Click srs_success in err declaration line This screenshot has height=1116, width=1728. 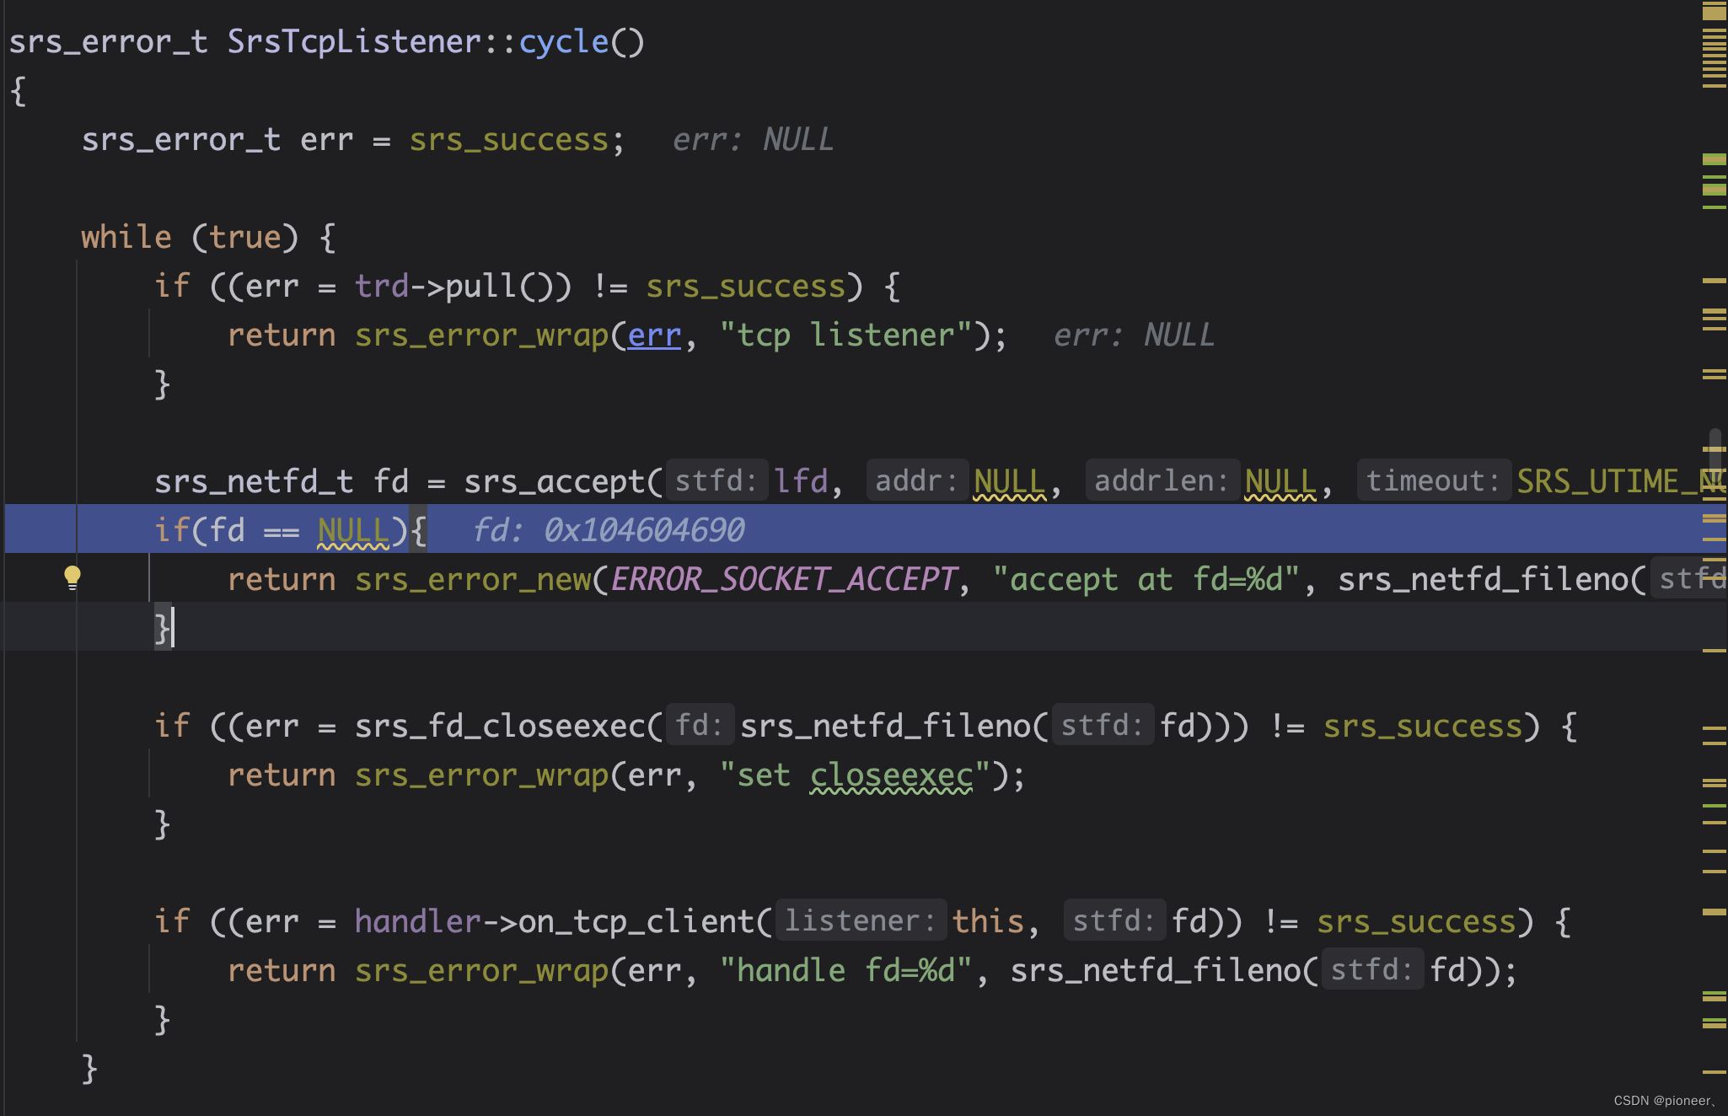(509, 140)
